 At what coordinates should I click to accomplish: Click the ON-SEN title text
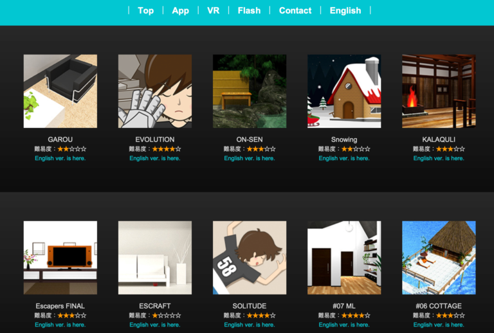250,139
